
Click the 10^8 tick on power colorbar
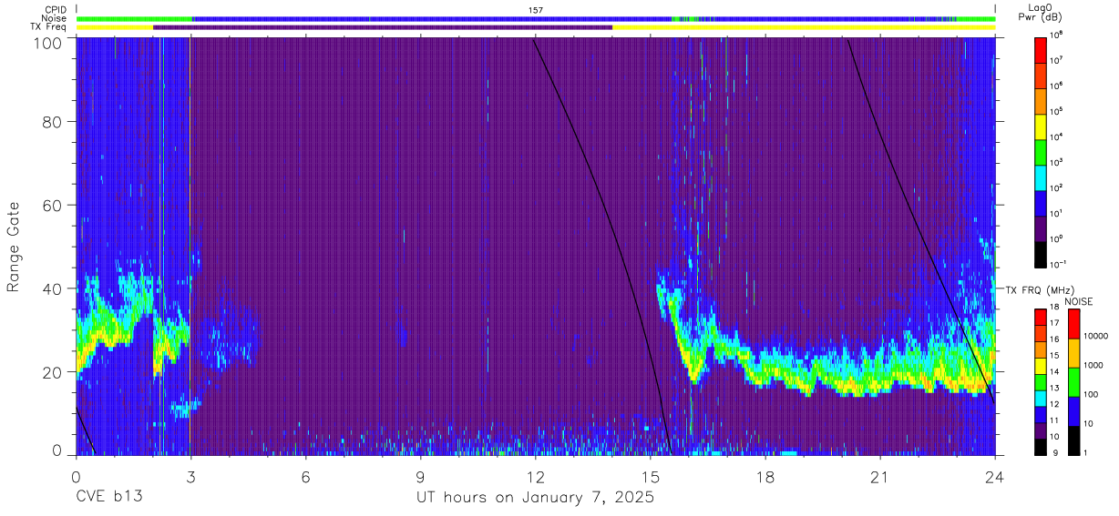click(x=1057, y=35)
